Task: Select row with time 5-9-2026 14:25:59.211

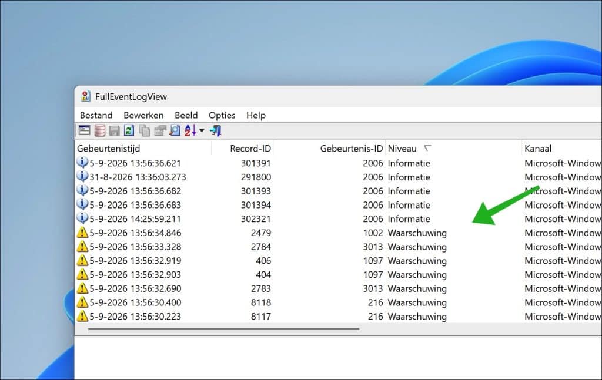Action: [x=338, y=218]
